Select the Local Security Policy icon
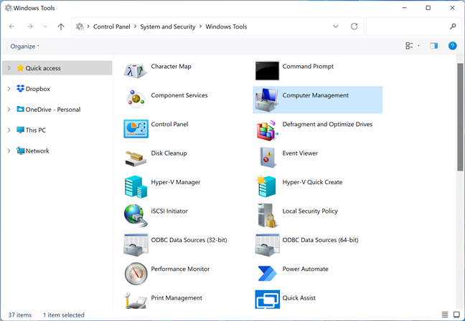 click(267, 216)
